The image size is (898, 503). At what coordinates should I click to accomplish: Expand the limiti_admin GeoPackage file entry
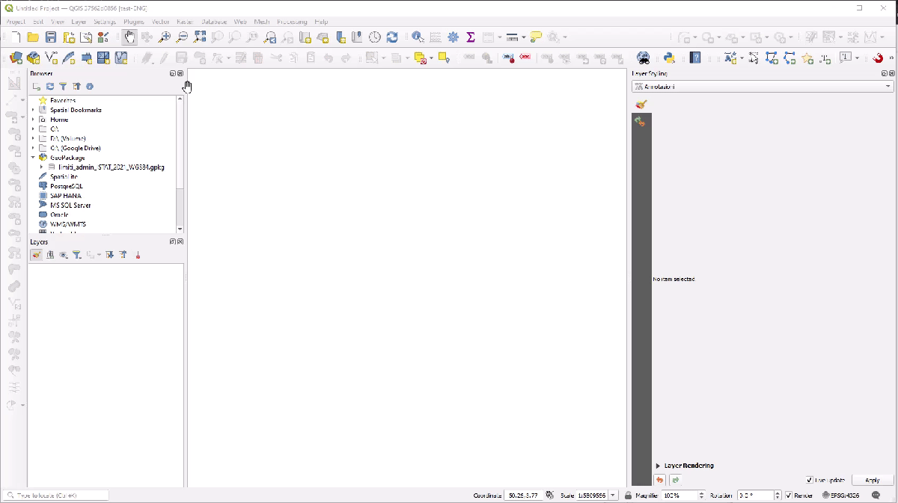(42, 167)
